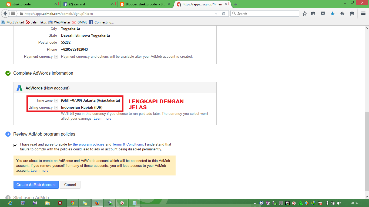Image resolution: width=369 pixels, height=207 pixels.
Task: Show hidden system tray icons arrow
Action: click(x=255, y=203)
